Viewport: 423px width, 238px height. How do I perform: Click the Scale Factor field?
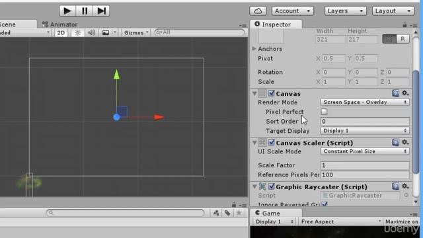coord(365,165)
